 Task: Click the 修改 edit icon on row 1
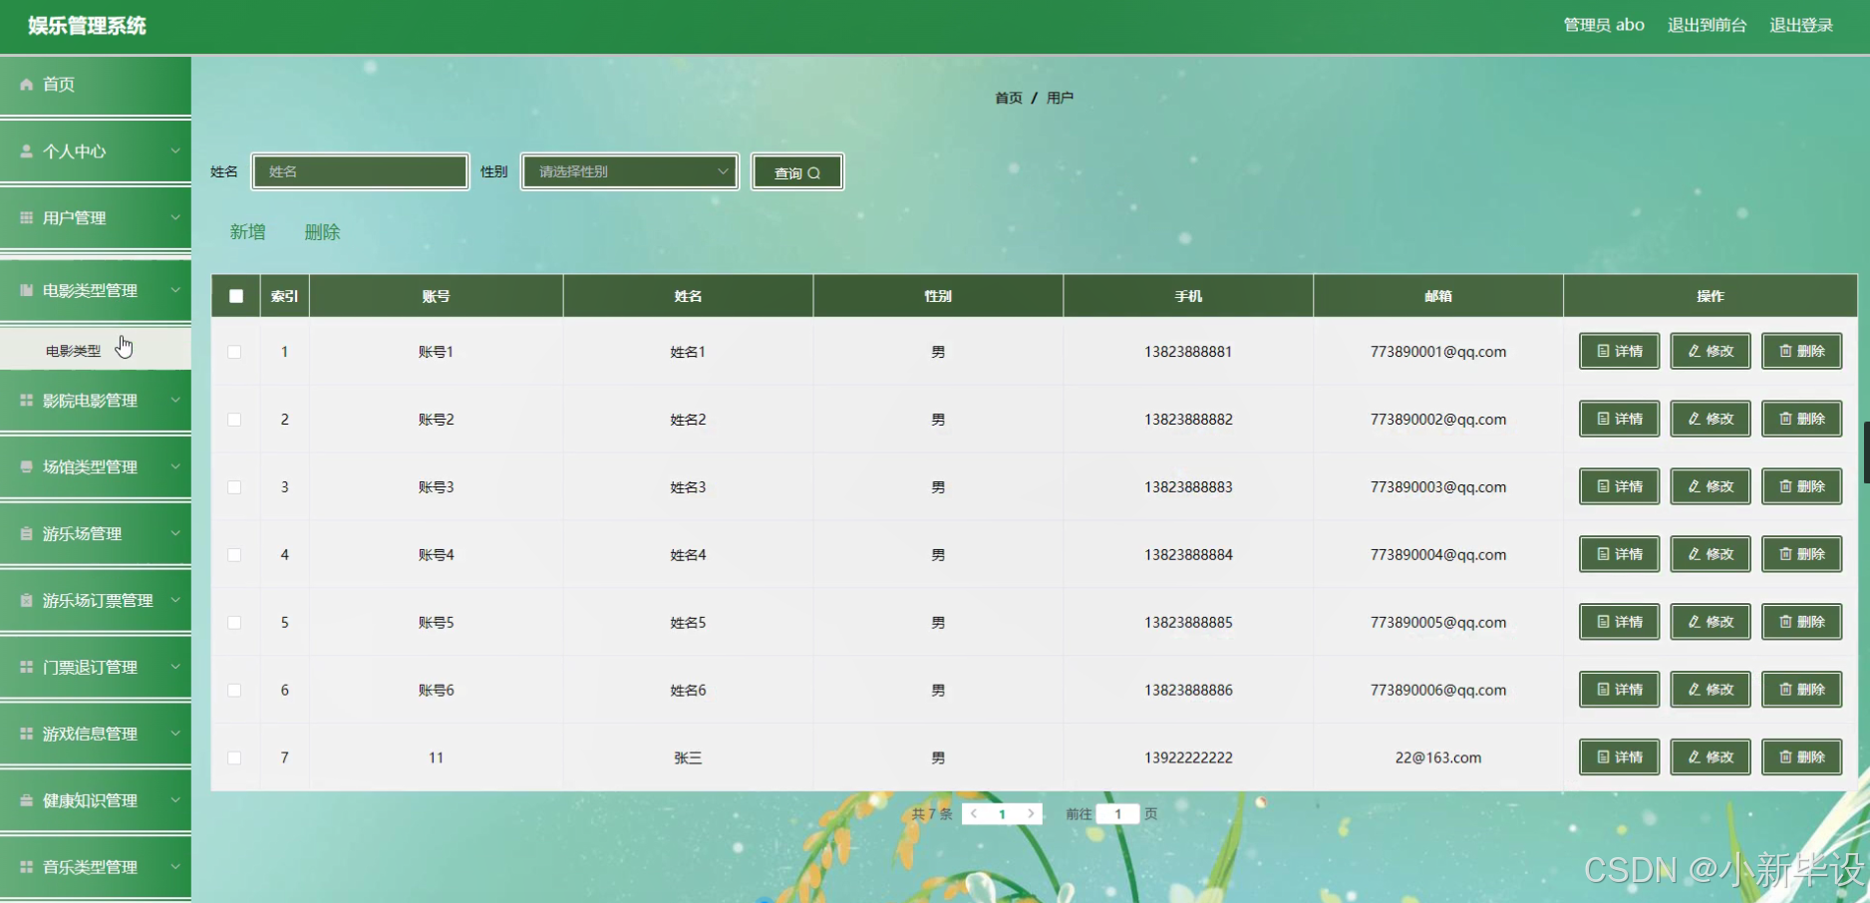pos(1694,351)
